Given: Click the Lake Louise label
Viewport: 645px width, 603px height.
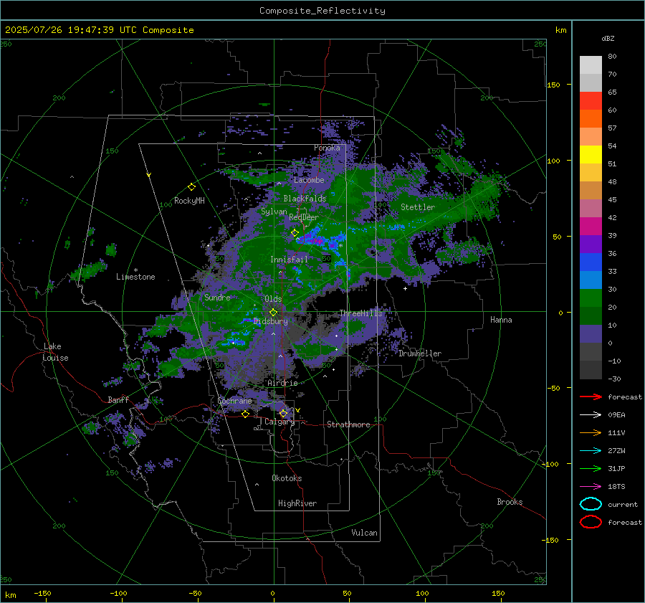Looking at the screenshot, I should (55, 352).
